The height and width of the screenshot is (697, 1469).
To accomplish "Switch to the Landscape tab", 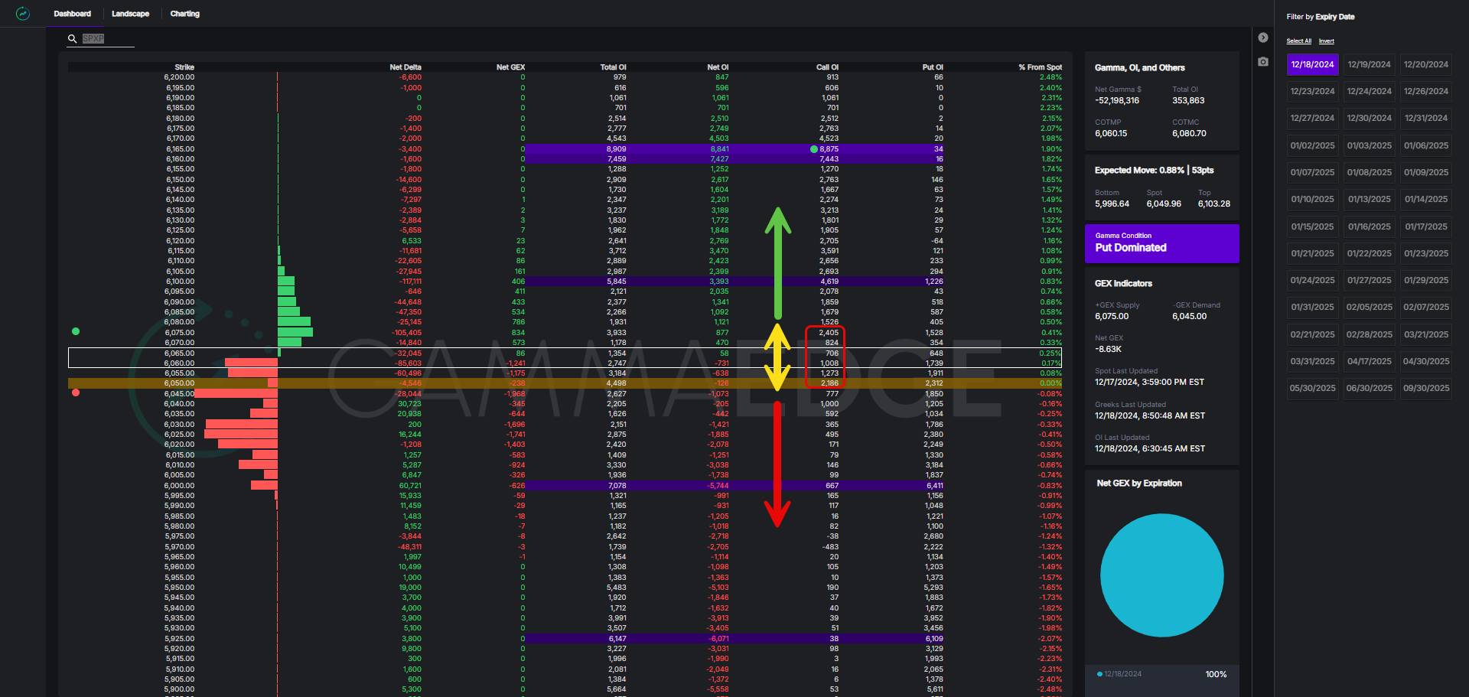I will point(130,14).
